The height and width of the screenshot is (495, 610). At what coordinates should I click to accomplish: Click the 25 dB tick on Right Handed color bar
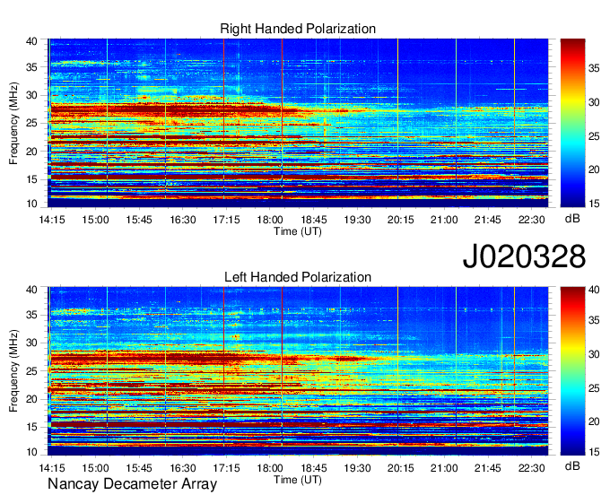pos(594,136)
